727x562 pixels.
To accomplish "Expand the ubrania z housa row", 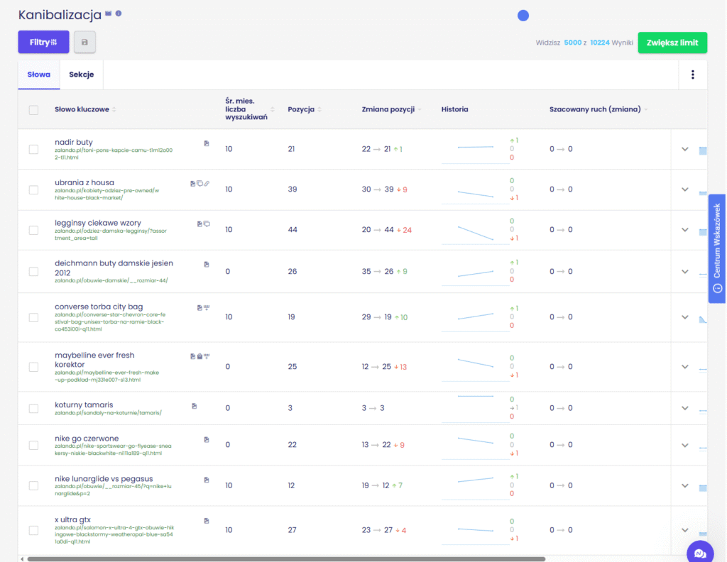I will pos(685,189).
